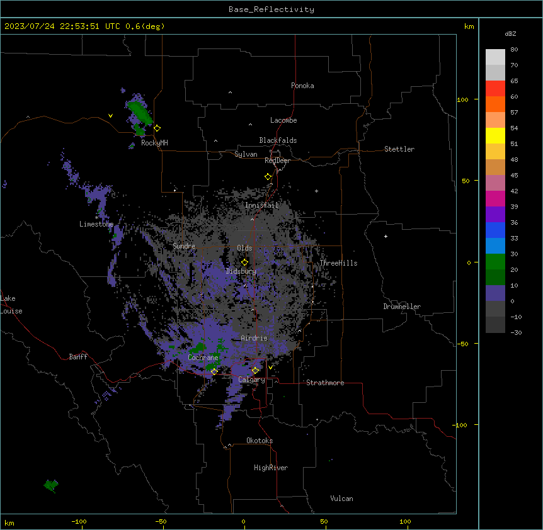Pick the magenta 39-42 dBZ legend swatch
The image size is (543, 530).
(495, 198)
